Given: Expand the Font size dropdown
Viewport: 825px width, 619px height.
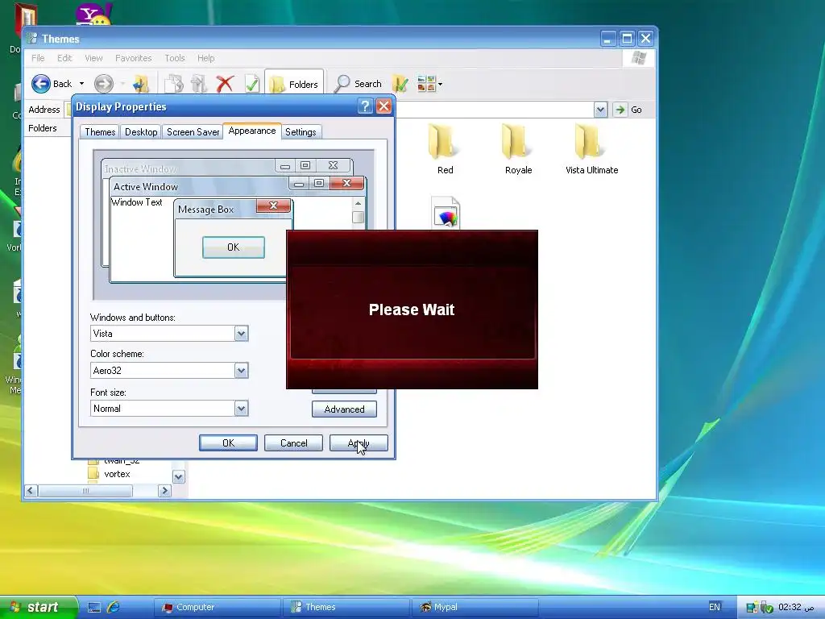Looking at the screenshot, I should pyautogui.click(x=241, y=409).
